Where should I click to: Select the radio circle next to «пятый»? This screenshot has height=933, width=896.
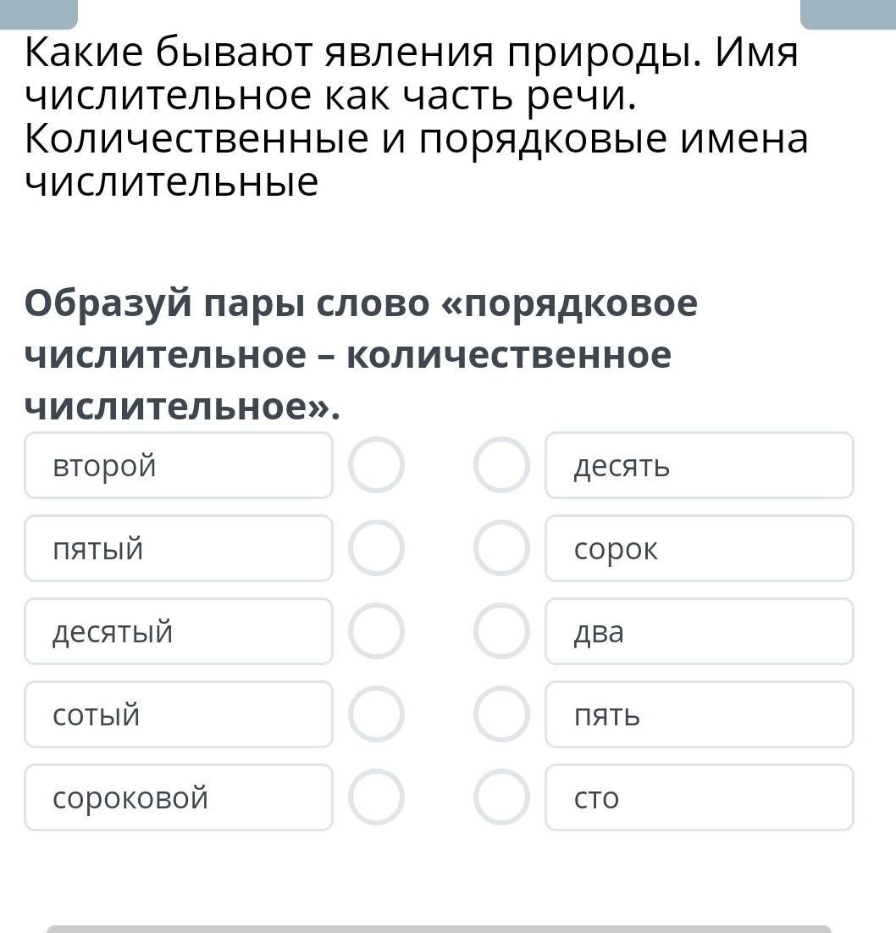pos(376,548)
